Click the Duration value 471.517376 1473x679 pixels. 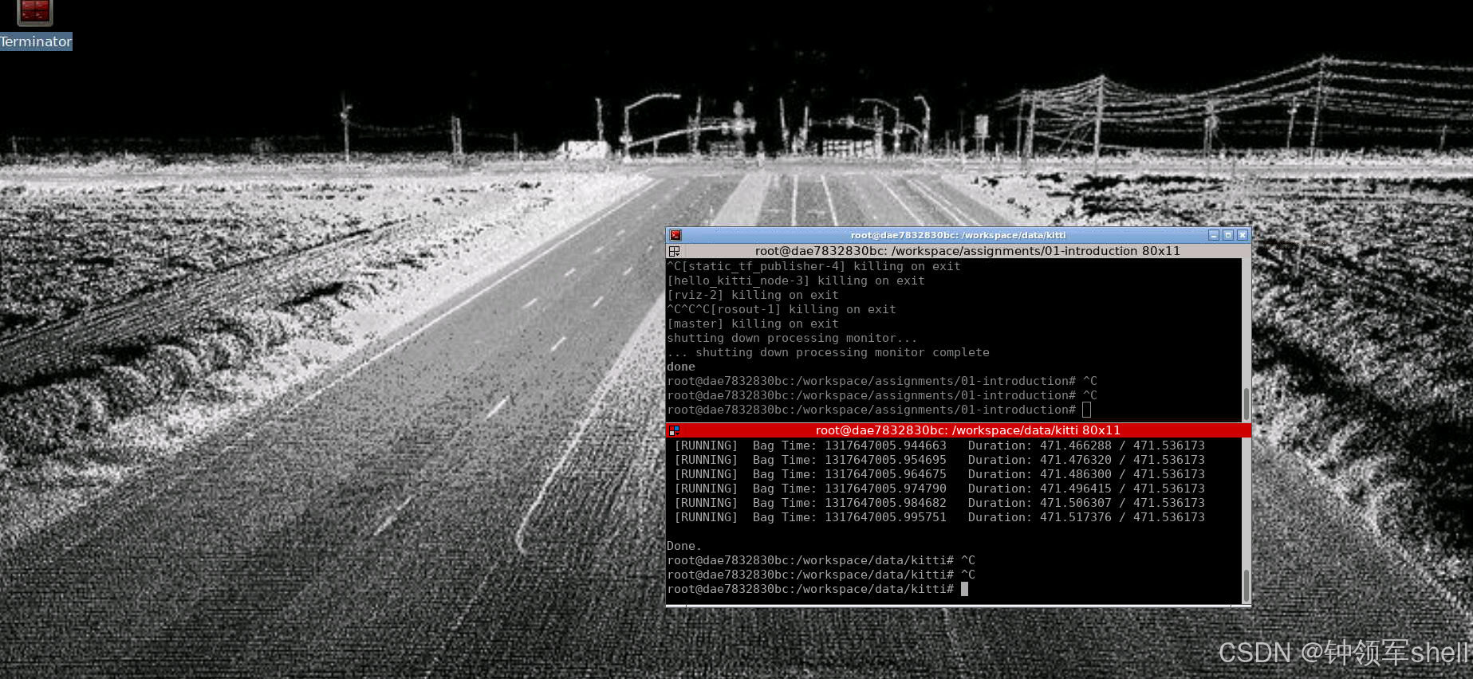[1075, 517]
